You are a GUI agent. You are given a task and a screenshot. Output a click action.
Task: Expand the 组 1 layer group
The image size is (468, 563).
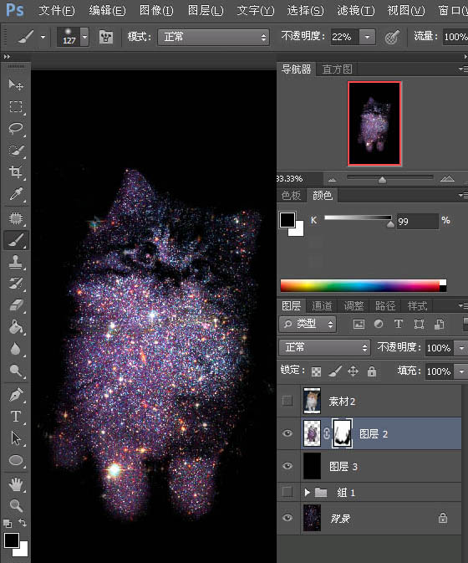(x=307, y=492)
